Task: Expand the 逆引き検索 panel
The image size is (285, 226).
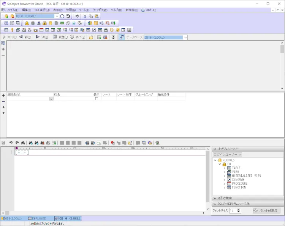Action: 248,198
